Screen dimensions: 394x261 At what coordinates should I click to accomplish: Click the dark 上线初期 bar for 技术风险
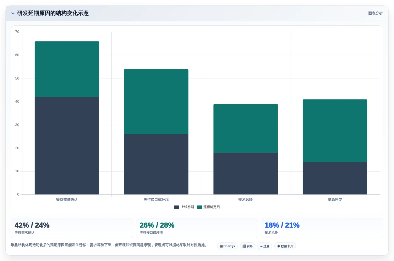point(246,174)
